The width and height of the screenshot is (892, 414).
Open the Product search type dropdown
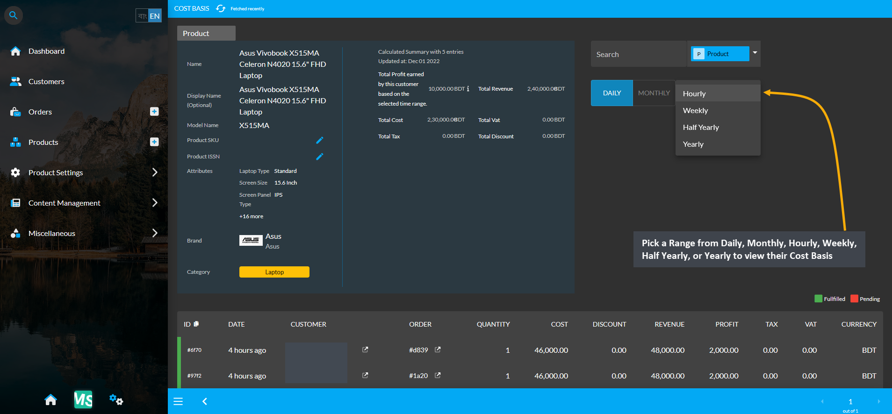(x=720, y=54)
